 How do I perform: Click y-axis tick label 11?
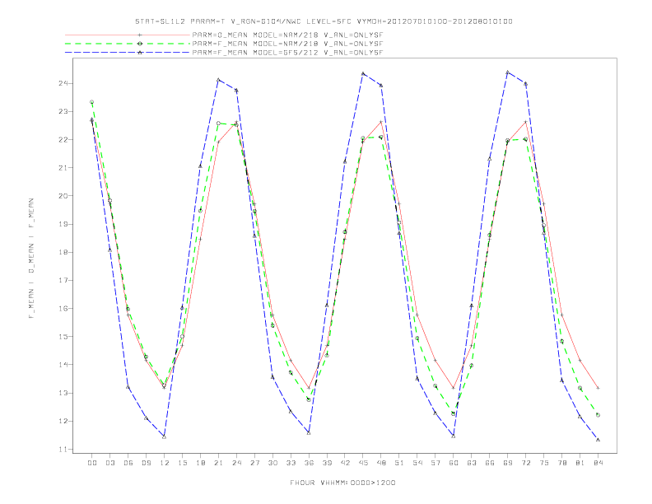pos(63,449)
